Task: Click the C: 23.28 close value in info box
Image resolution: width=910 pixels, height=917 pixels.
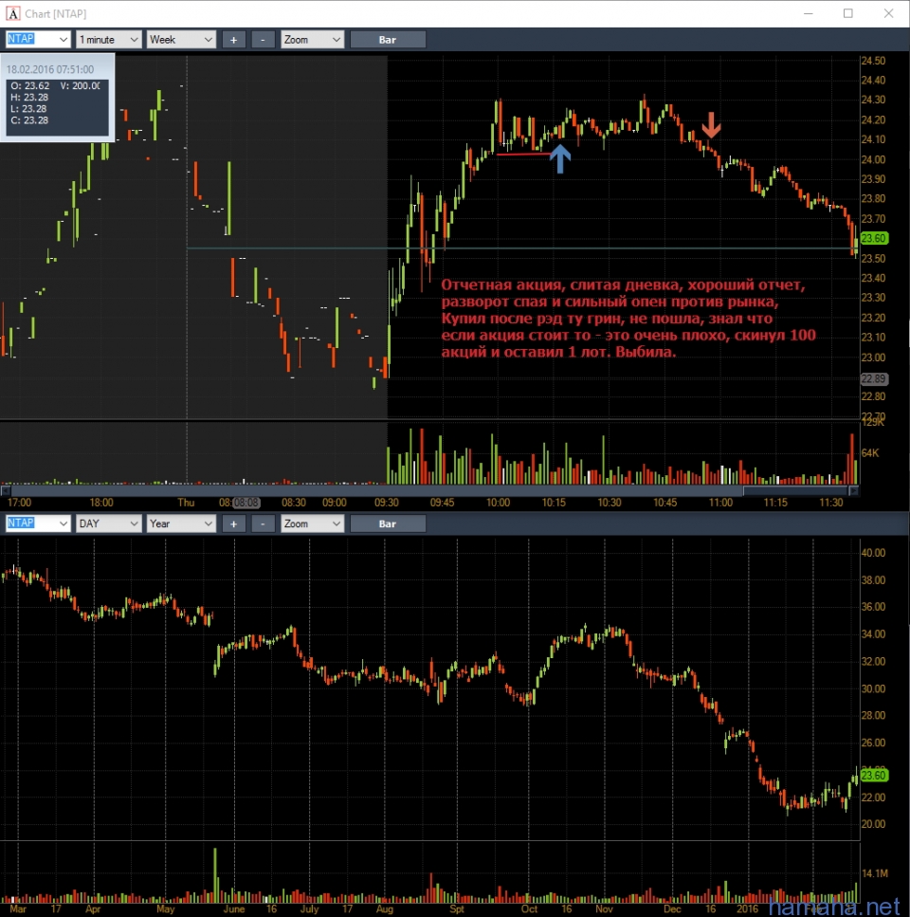Action: (29, 119)
